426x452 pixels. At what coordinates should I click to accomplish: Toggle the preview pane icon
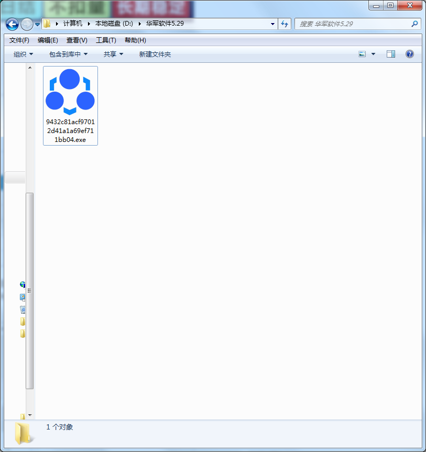(x=391, y=54)
